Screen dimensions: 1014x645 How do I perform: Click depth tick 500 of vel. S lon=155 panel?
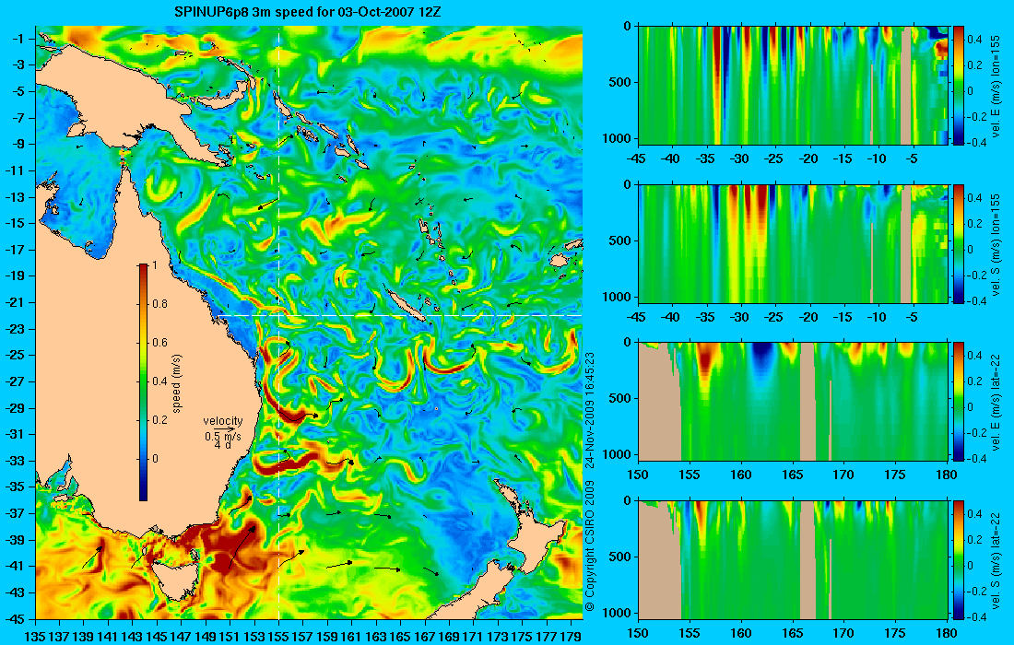pyautogui.click(x=619, y=240)
